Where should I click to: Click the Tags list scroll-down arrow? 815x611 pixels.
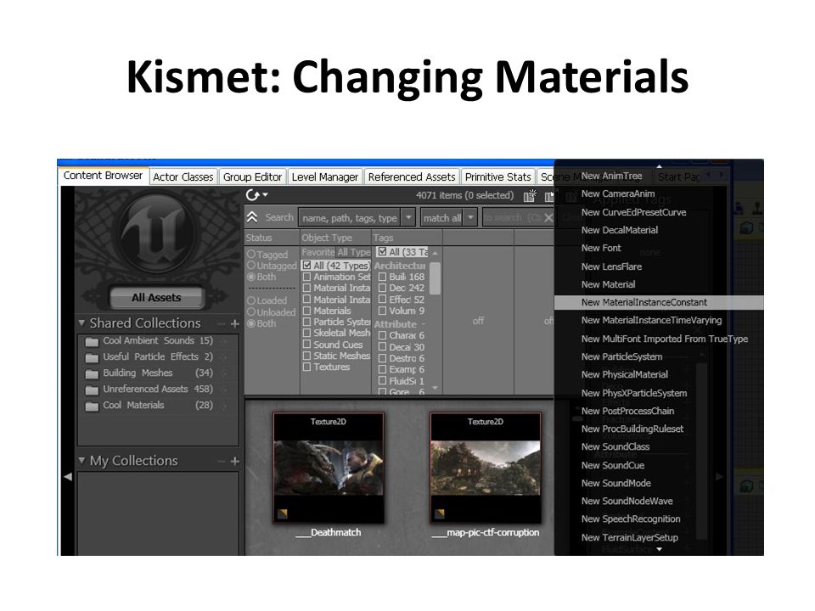click(435, 388)
